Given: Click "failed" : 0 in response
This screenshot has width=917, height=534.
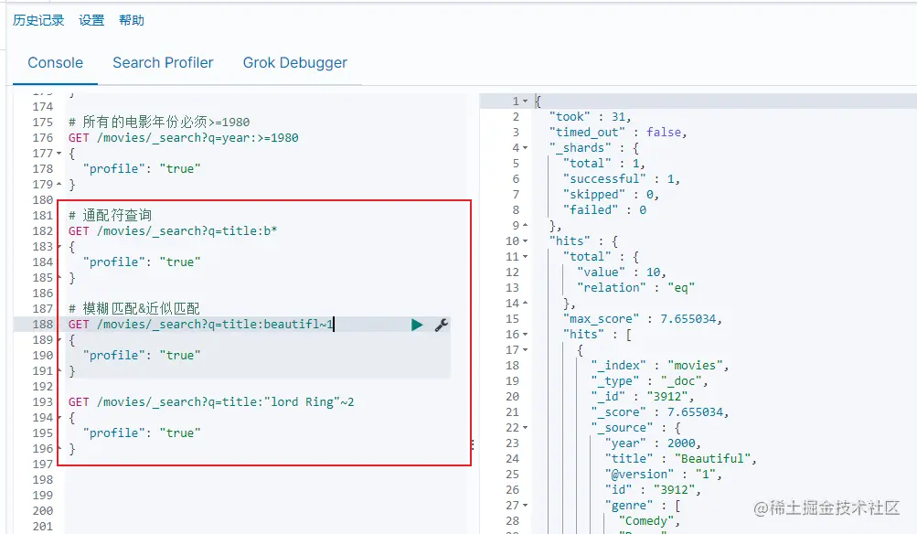Looking at the screenshot, I should pyautogui.click(x=604, y=210).
